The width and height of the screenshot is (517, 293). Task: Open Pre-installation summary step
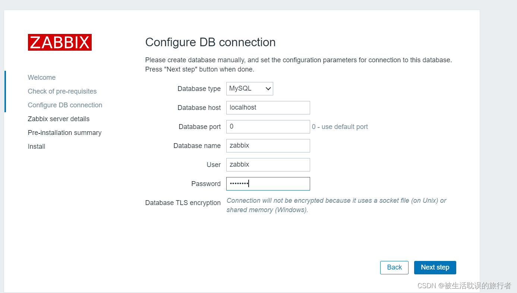pyautogui.click(x=64, y=133)
